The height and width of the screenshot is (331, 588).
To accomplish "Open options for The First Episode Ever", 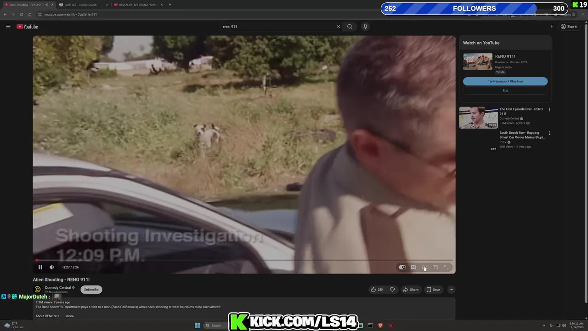I will pos(549,109).
